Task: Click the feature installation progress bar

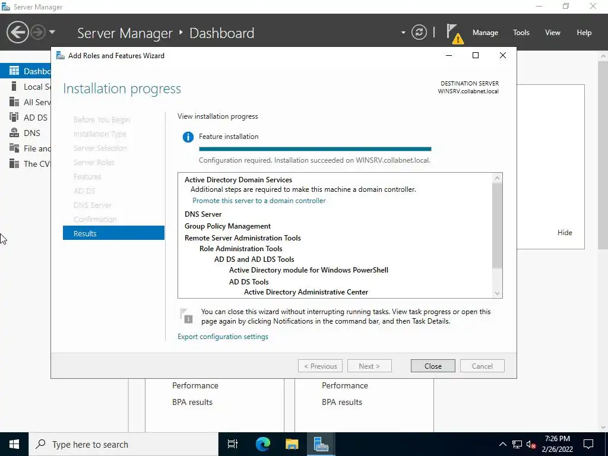Action: point(315,149)
